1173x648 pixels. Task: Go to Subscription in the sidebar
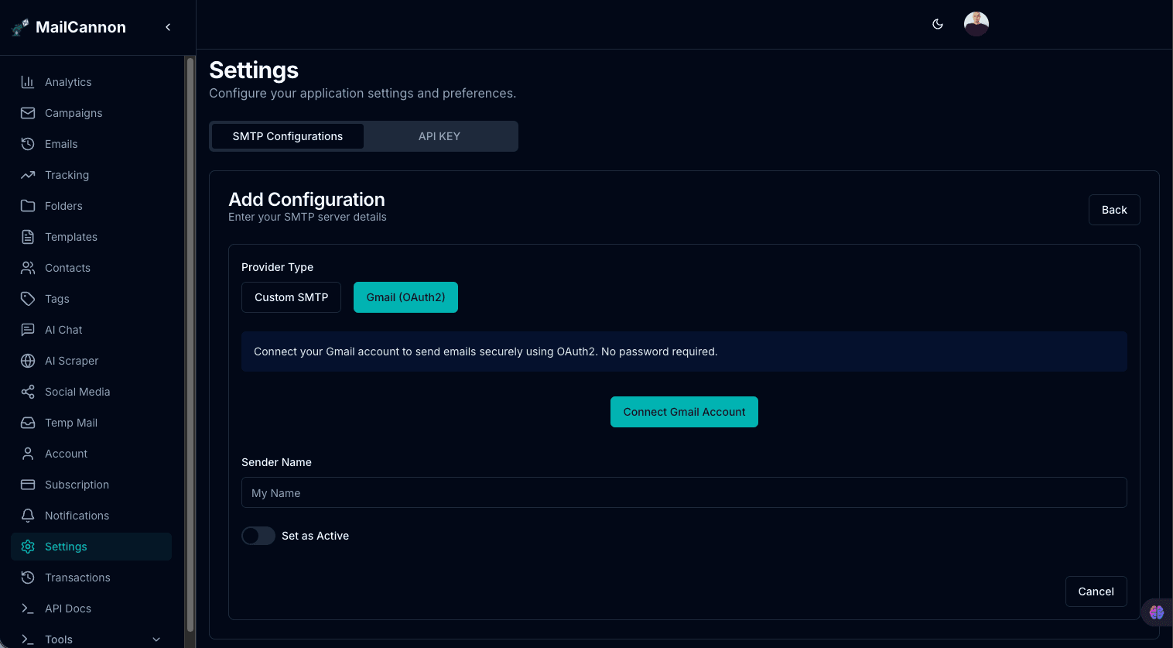coord(91,485)
